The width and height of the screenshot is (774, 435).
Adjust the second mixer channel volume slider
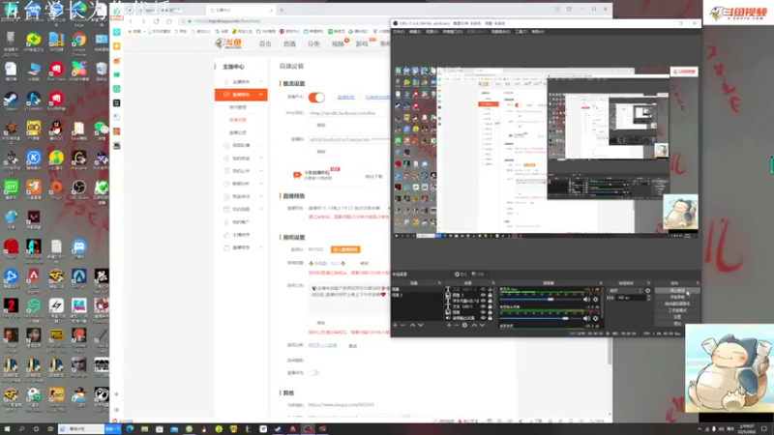tap(565, 318)
